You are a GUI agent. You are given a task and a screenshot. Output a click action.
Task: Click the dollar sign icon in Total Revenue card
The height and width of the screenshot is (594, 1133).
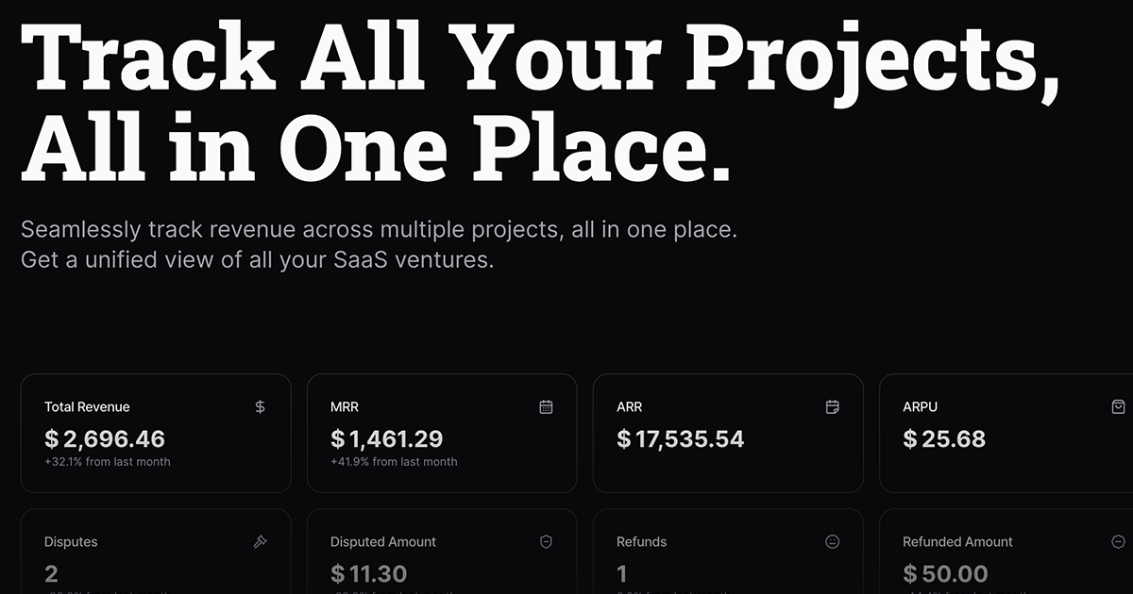point(261,407)
